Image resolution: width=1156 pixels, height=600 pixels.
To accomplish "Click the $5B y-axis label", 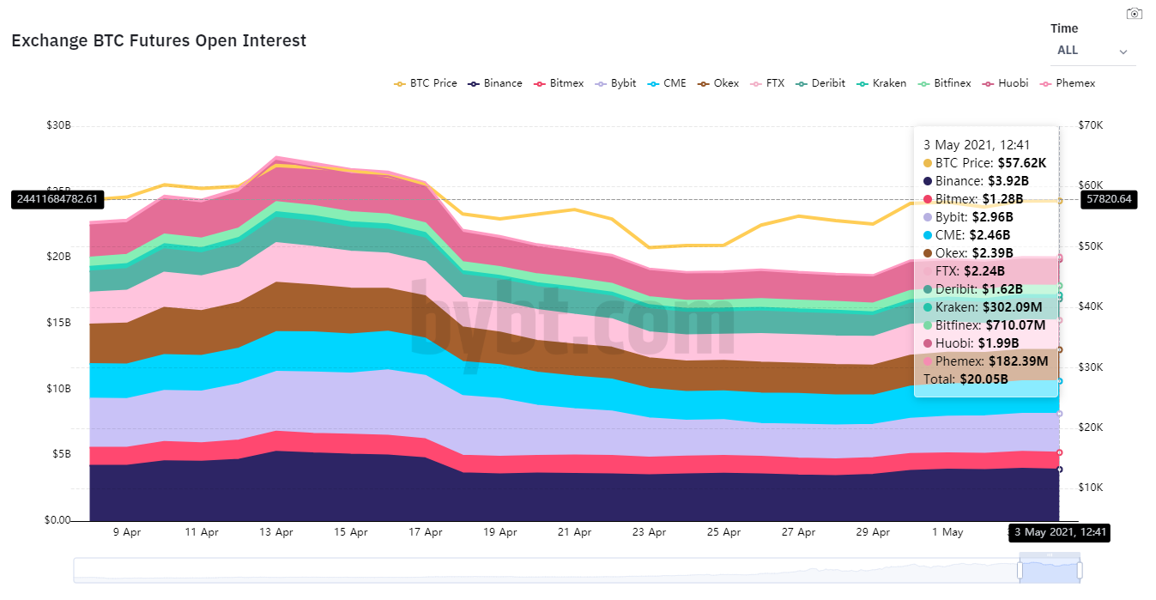I will point(61,454).
